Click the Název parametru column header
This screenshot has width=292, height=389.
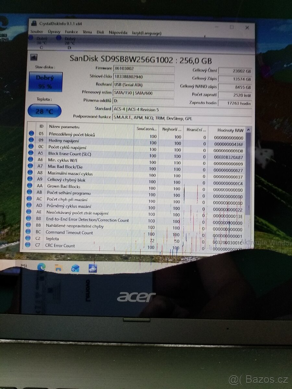click(91, 127)
